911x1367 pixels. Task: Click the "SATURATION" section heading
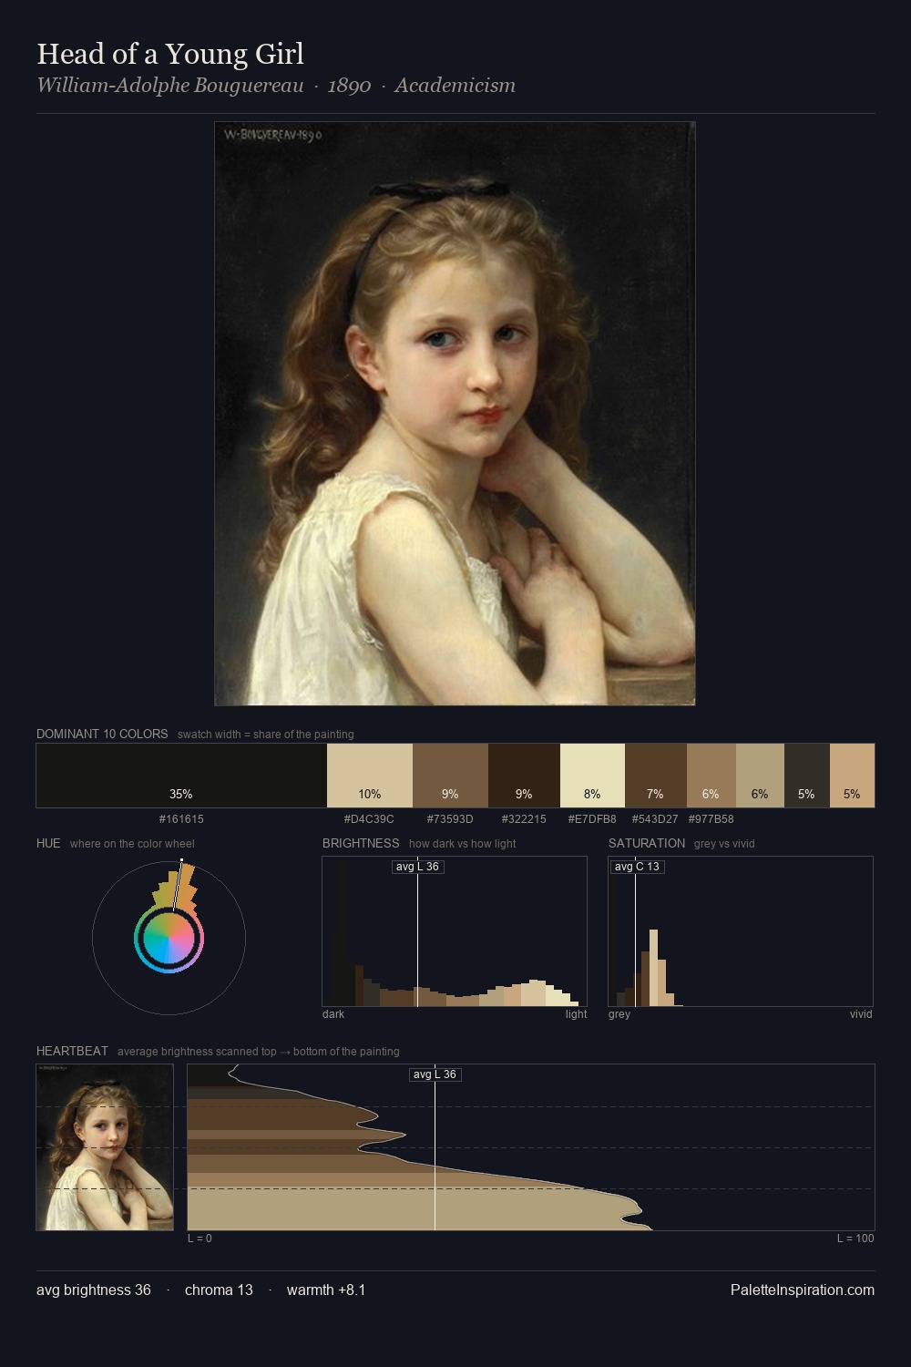pyautogui.click(x=647, y=843)
